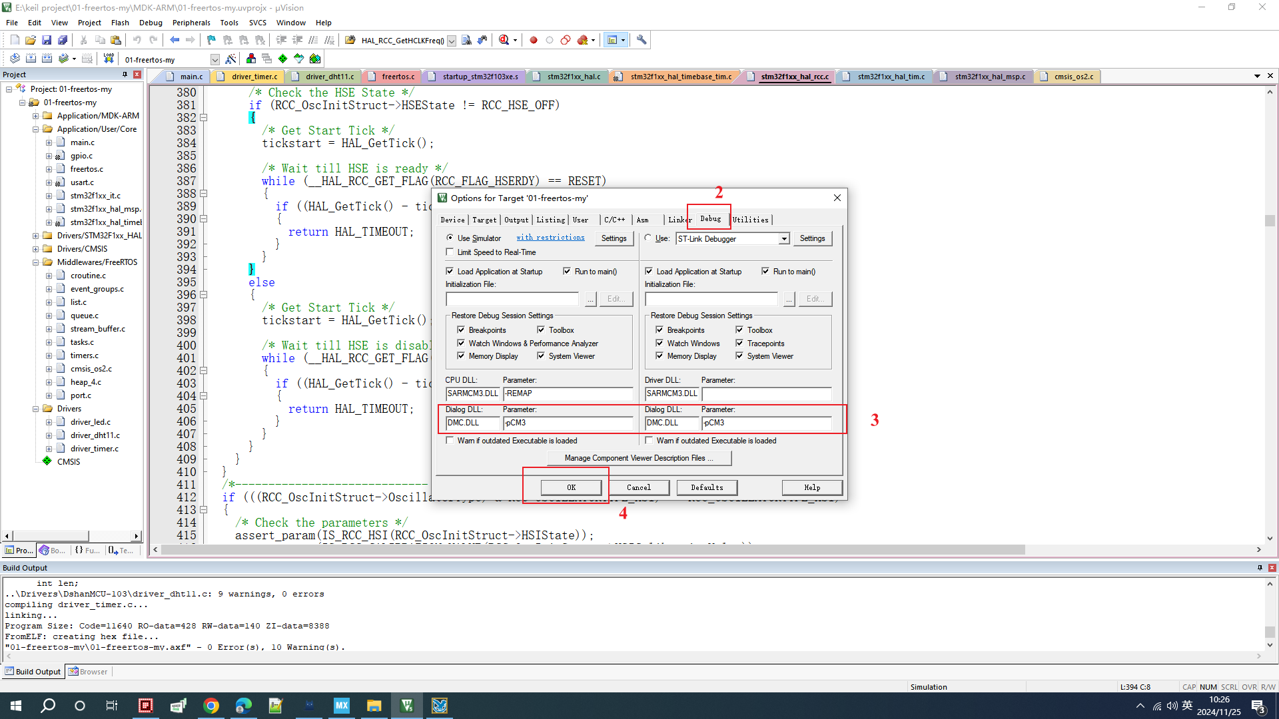Uncheck Tracepoints checkbox
The height and width of the screenshot is (719, 1279).
click(x=739, y=344)
